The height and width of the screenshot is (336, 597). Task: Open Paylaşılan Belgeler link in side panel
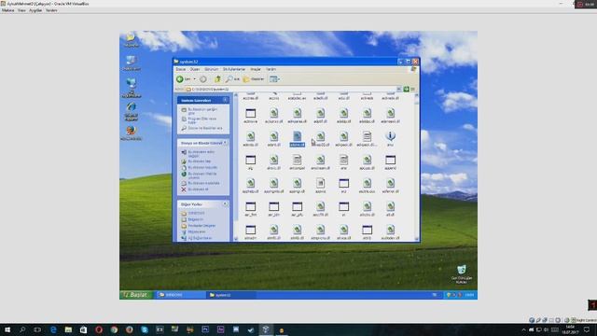[199, 226]
